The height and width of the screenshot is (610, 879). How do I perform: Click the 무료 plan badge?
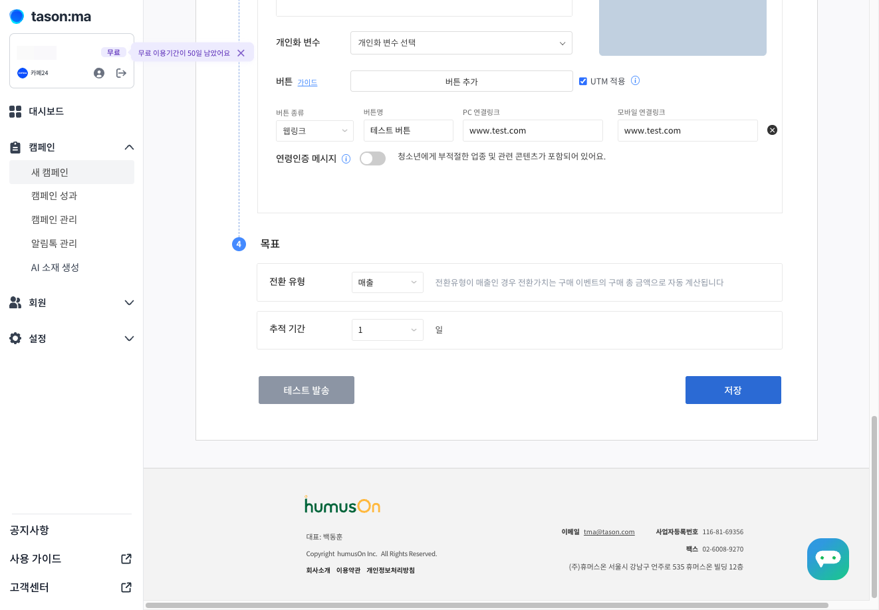coord(114,52)
